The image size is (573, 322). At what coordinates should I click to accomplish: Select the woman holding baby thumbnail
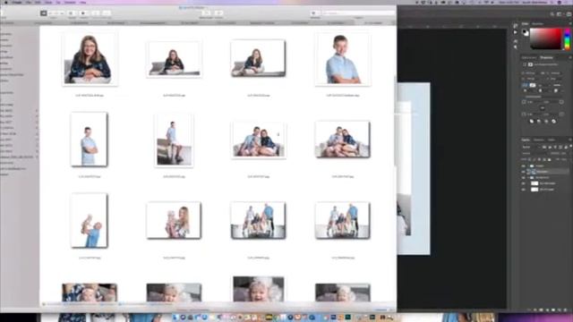174,220
